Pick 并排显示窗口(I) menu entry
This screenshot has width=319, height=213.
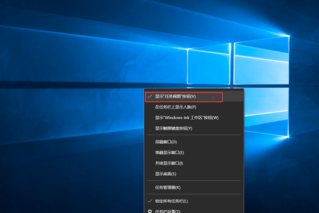tap(194, 163)
